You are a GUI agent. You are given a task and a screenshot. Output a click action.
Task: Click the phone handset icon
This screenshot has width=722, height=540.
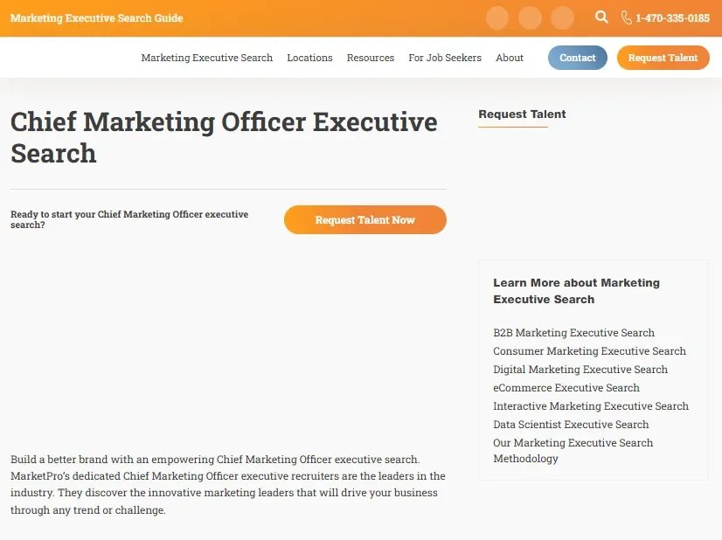[x=626, y=18]
